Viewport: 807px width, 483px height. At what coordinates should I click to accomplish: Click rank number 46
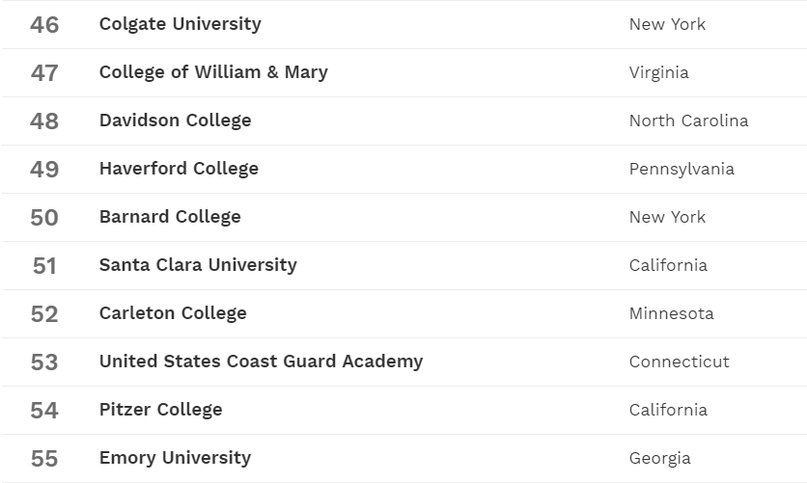(44, 24)
